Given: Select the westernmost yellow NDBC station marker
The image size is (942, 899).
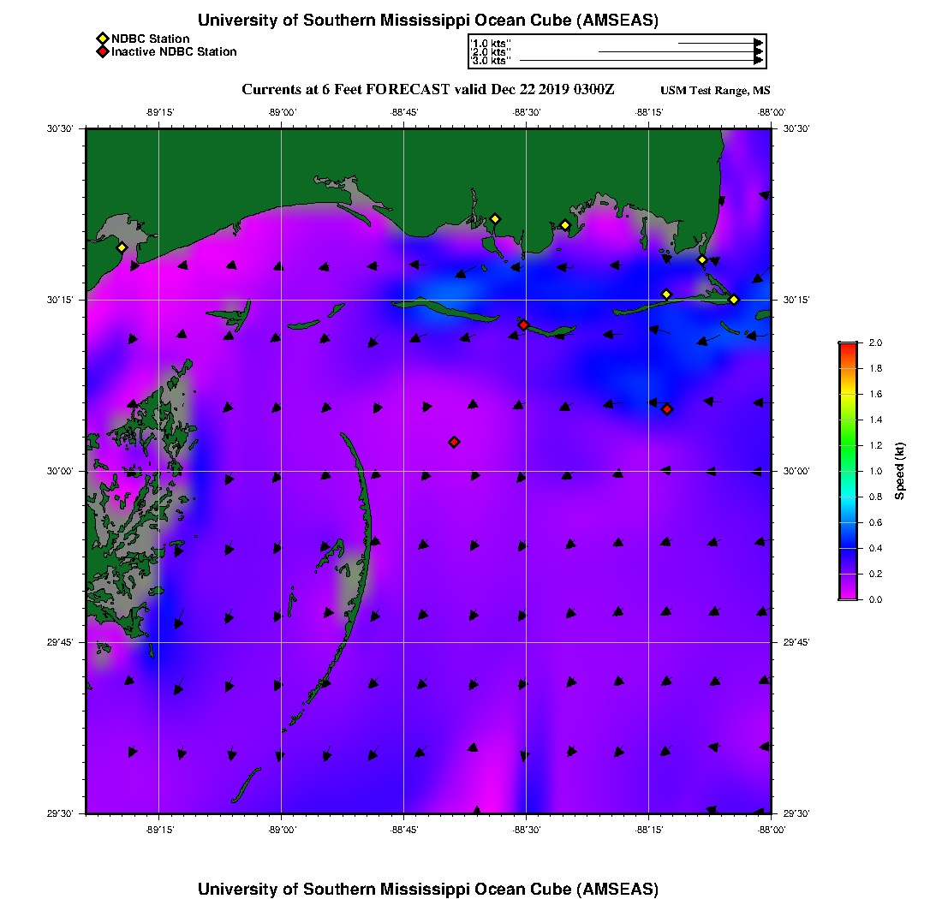Looking at the screenshot, I should tap(122, 247).
